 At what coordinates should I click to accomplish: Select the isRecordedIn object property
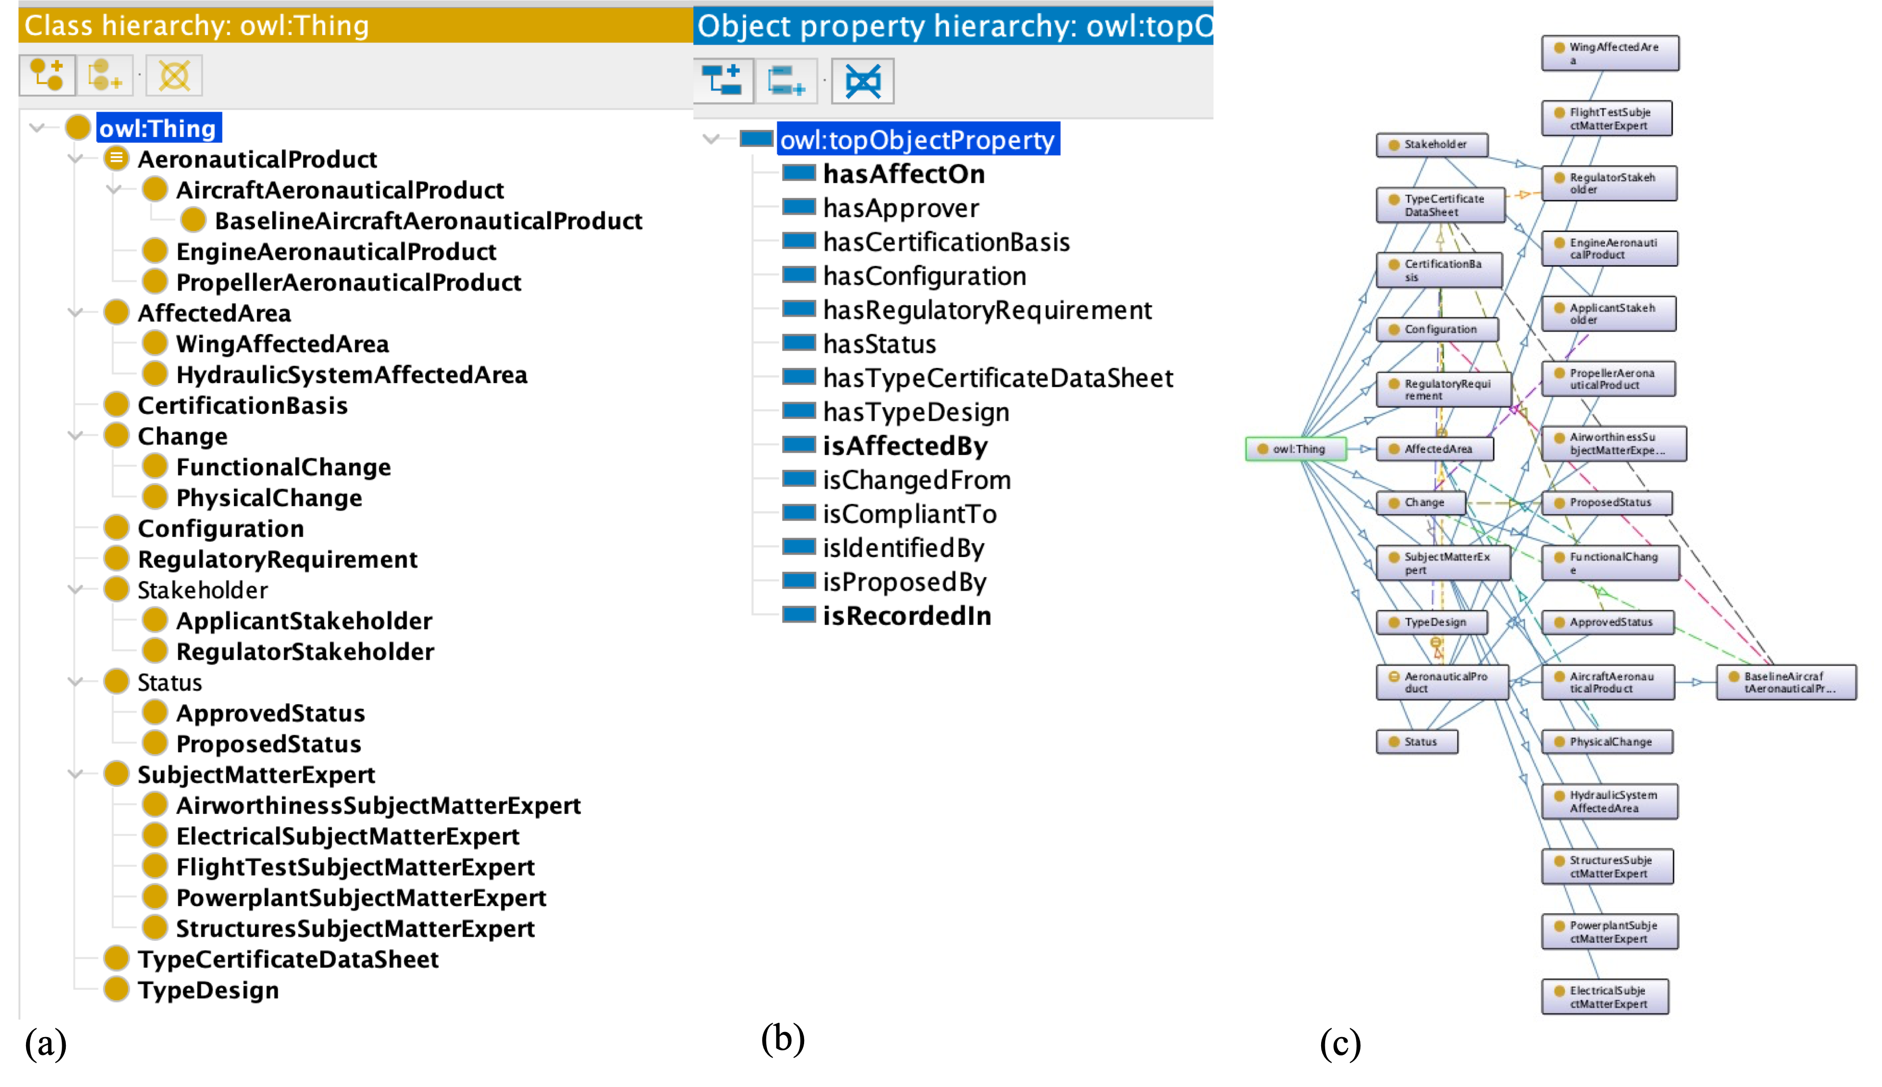(907, 616)
